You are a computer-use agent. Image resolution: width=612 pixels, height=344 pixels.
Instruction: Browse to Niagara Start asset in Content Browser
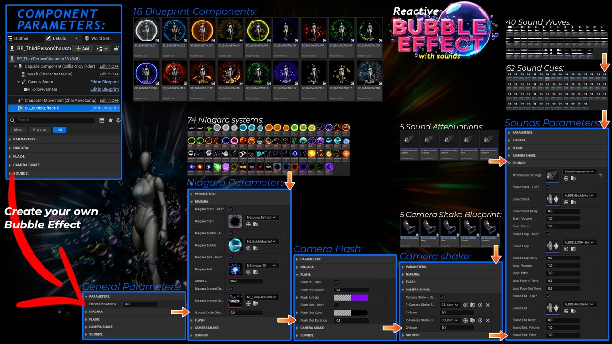(x=255, y=224)
